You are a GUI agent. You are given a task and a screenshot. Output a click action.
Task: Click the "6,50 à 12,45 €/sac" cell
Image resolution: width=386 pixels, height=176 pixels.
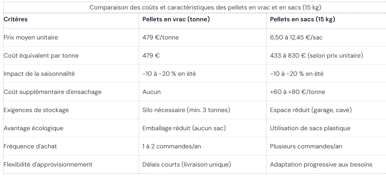click(x=296, y=37)
